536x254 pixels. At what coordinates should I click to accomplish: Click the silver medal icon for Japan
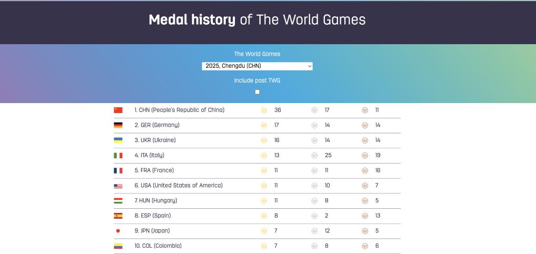[314, 231]
